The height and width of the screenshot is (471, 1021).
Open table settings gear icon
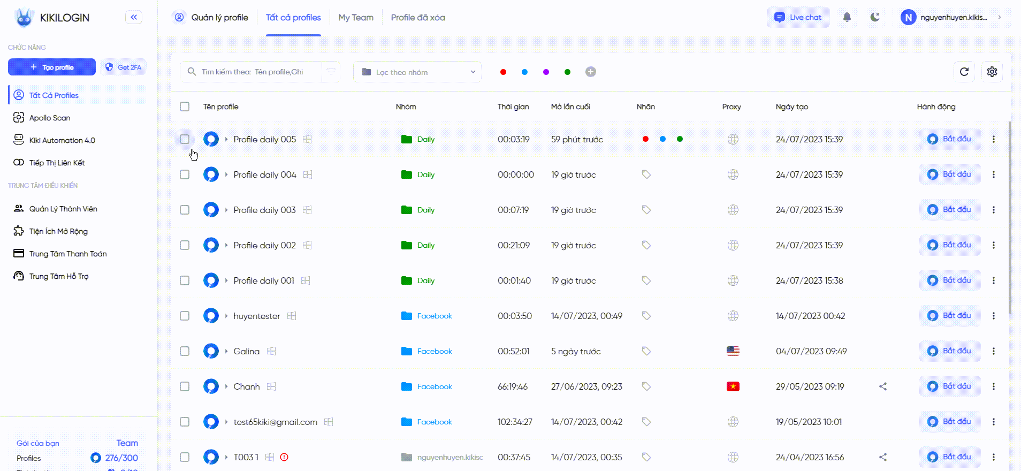pos(992,72)
